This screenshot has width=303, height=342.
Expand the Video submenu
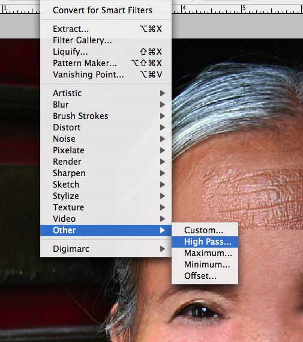click(x=106, y=219)
